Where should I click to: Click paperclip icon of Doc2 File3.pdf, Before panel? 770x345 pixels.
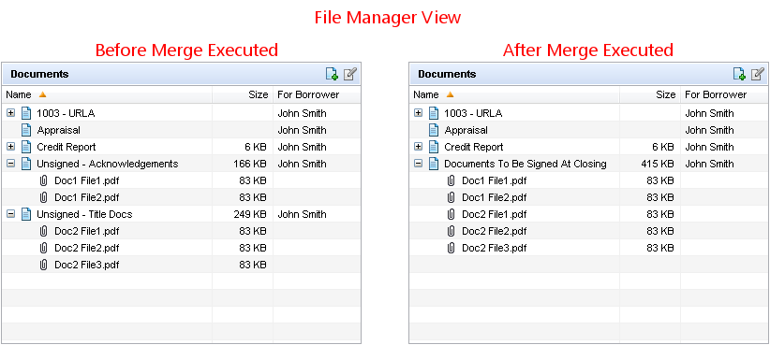click(x=44, y=265)
